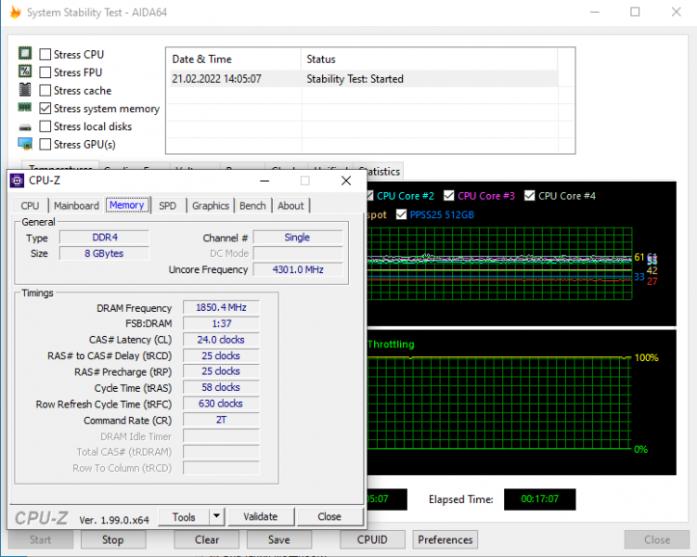Switch to Graphics tab in CPU-Z

(x=211, y=206)
